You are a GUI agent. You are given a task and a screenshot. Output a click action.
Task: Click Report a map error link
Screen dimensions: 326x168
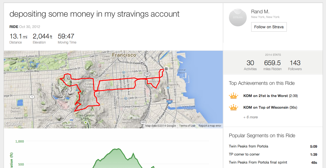coord(210,126)
